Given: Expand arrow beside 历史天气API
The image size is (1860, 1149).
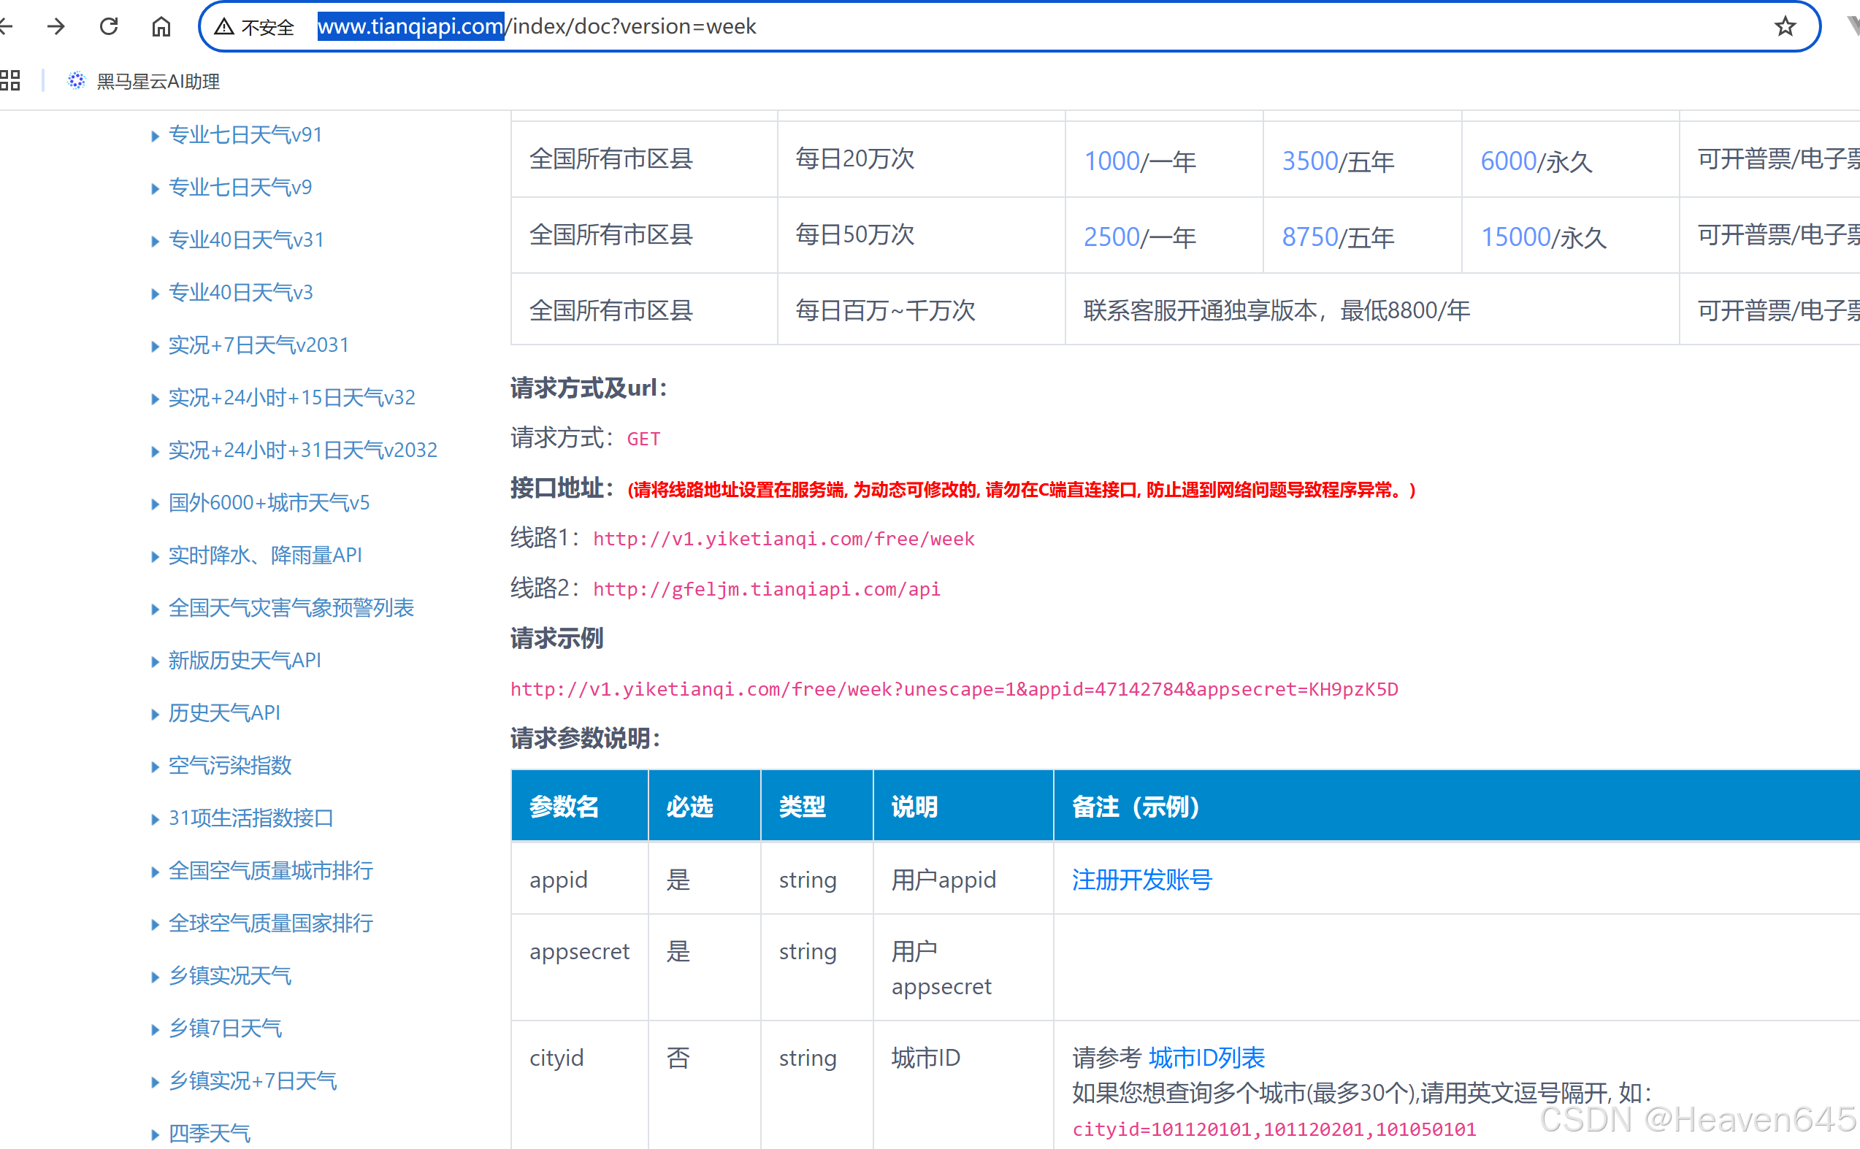Looking at the screenshot, I should pos(155,715).
